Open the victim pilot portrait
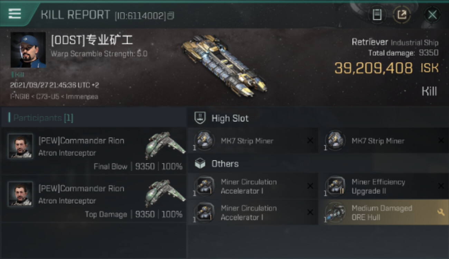The height and width of the screenshot is (259, 449). [x=28, y=50]
